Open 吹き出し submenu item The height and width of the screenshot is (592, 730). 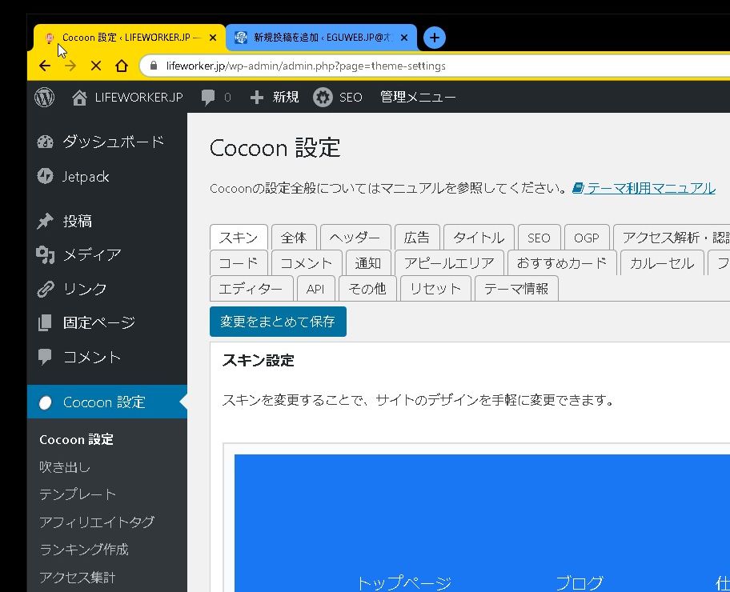coord(65,467)
